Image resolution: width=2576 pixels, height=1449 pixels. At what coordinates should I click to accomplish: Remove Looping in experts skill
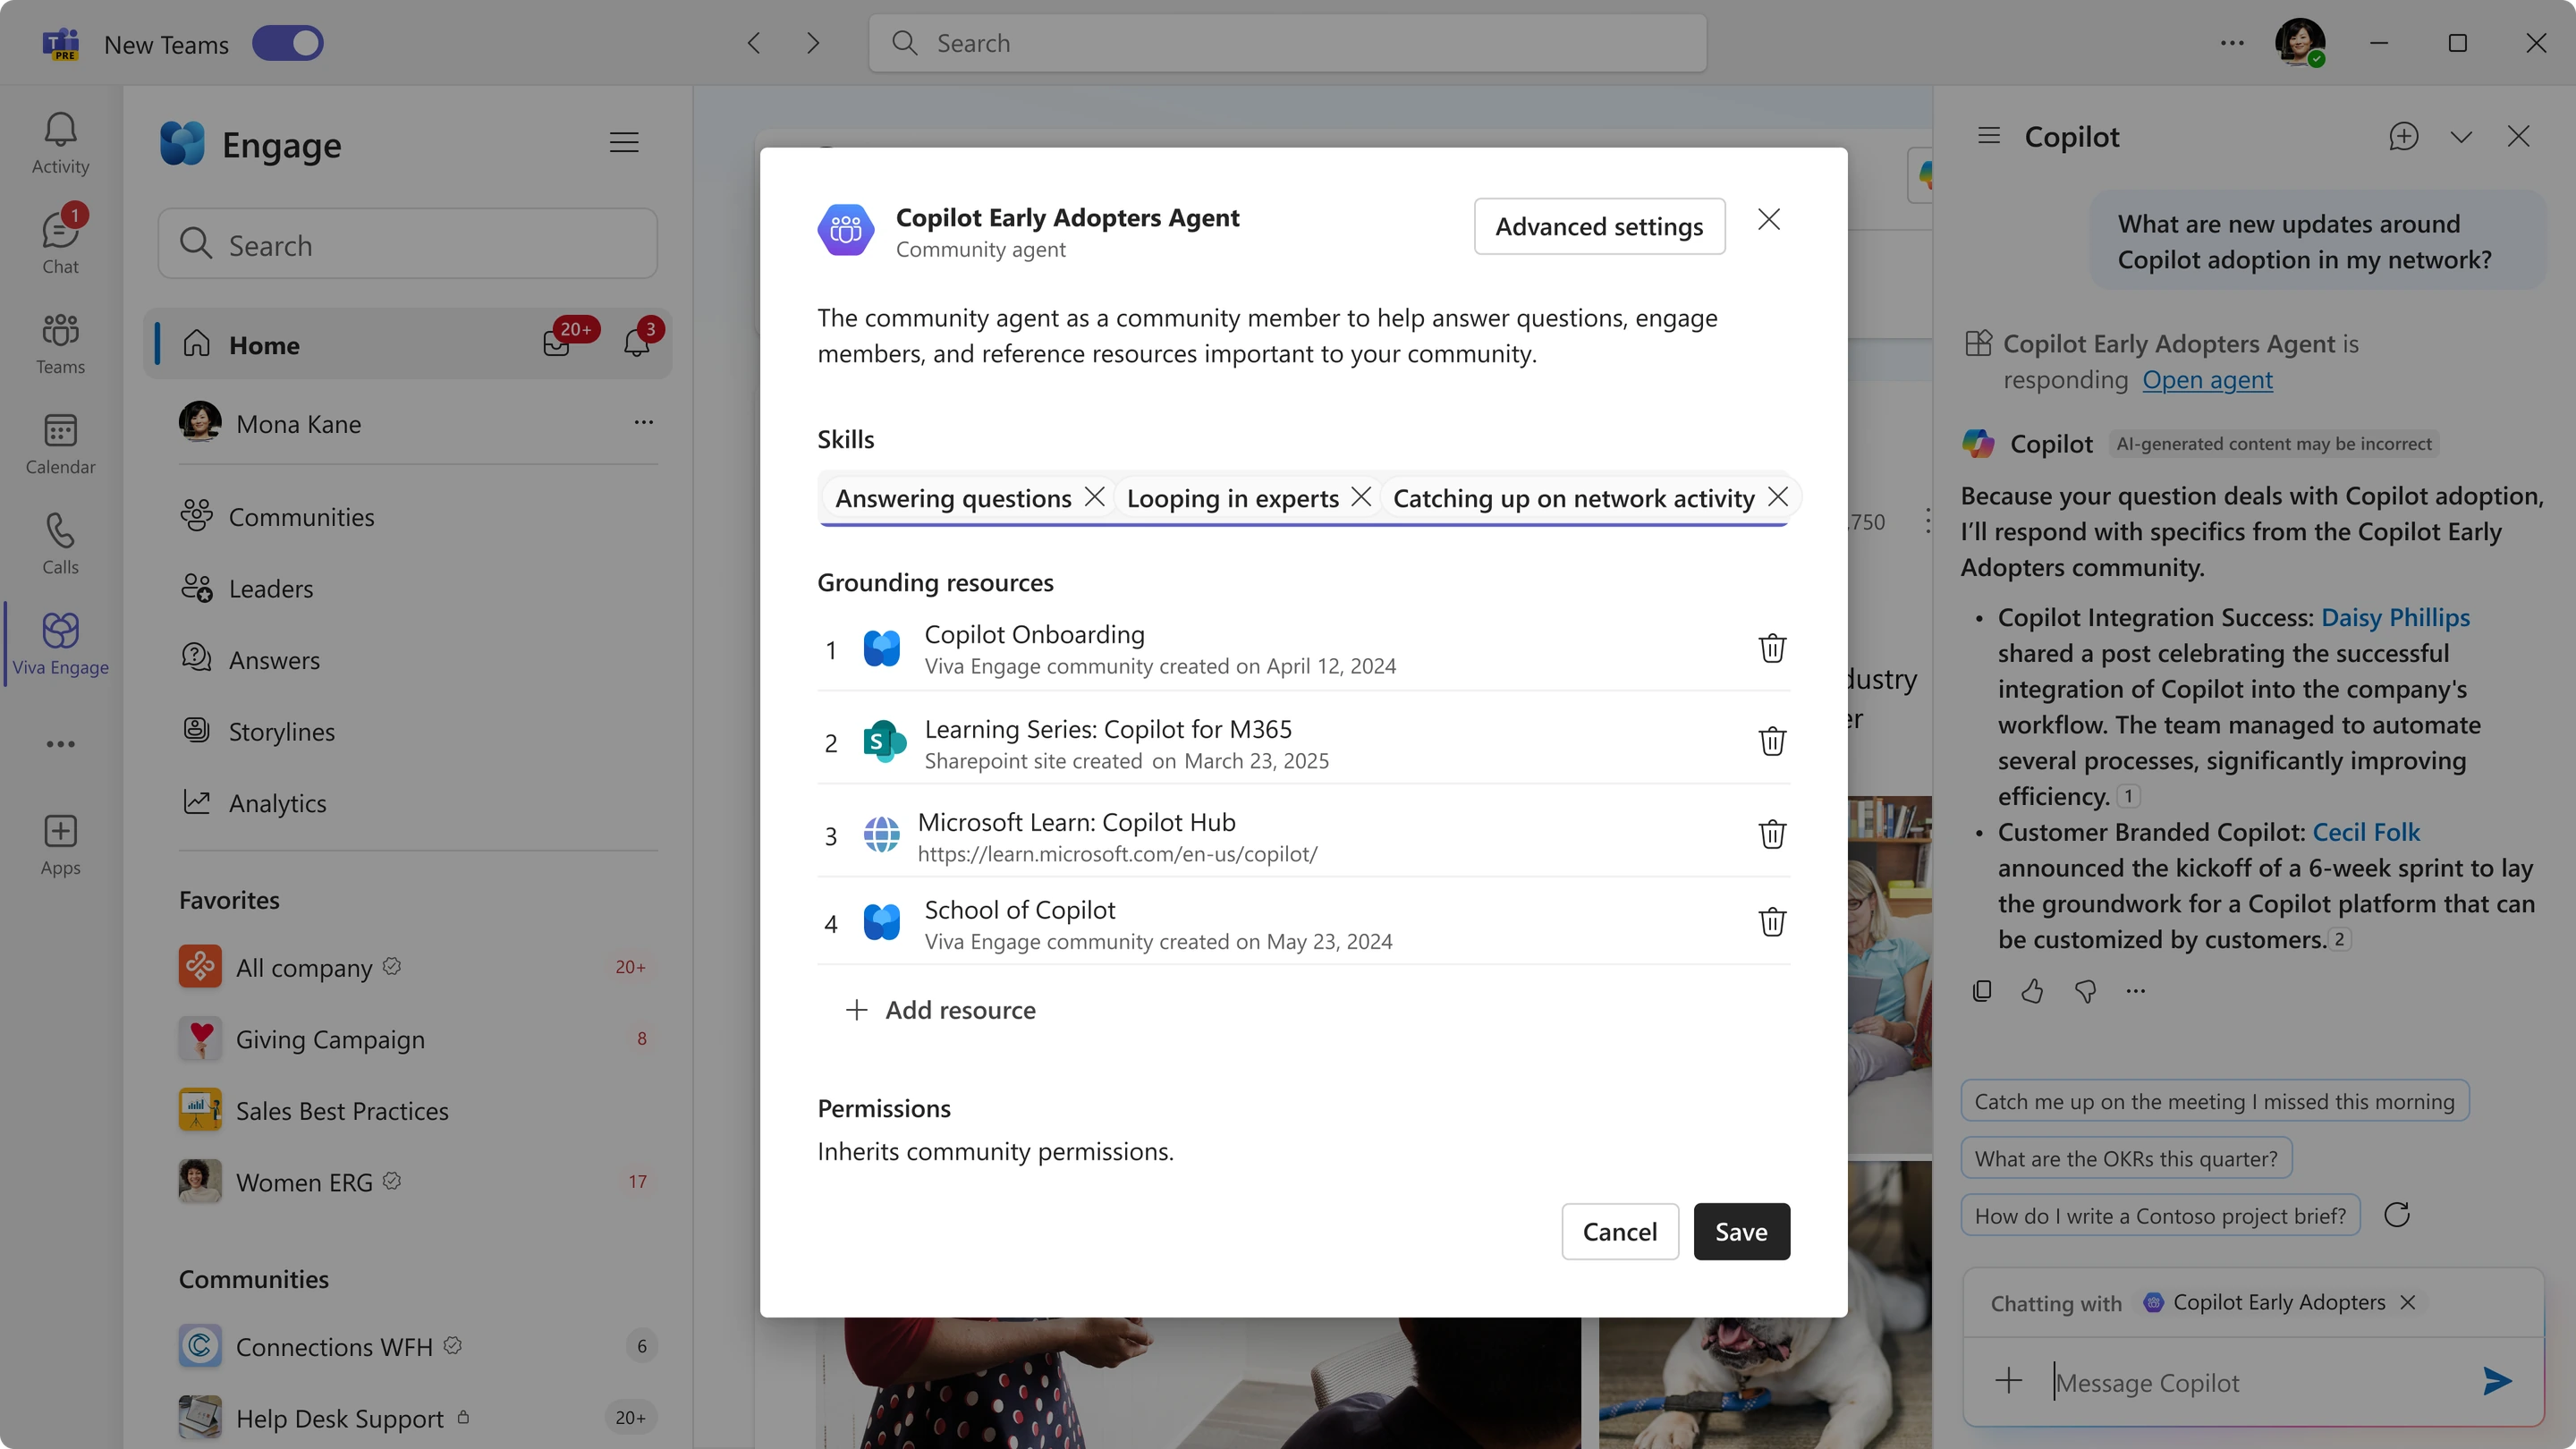(1361, 497)
